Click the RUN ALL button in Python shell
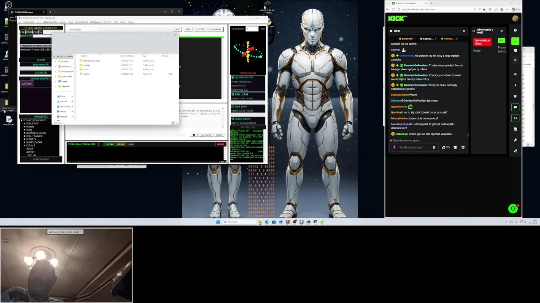Screen dimensions: 540x303 coord(121,144)
